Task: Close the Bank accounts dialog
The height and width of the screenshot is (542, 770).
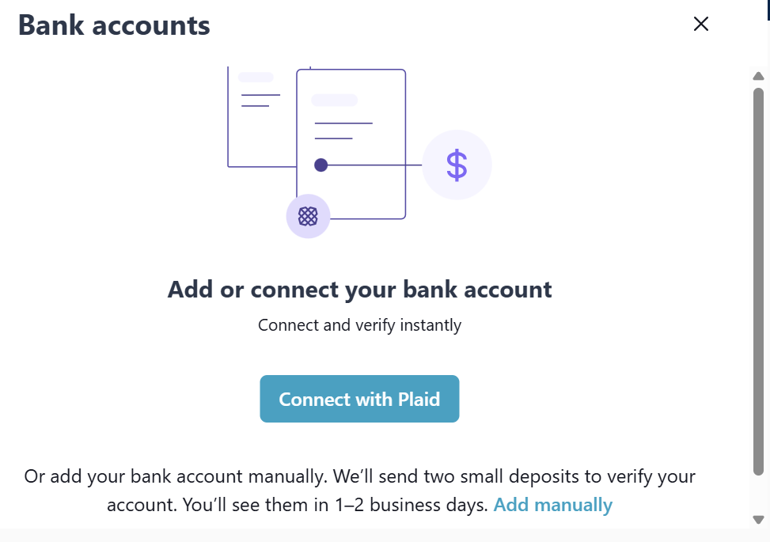Action: pos(700,24)
